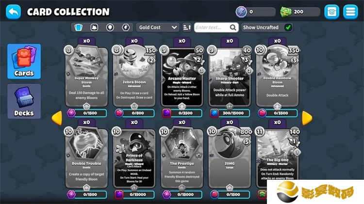This screenshot has width=364, height=204.
Task: Switch to the Cards tab
Action: tap(24, 62)
